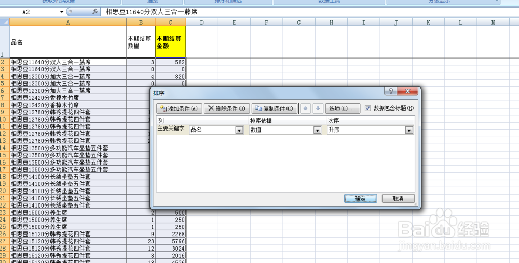519x263 pixels.
Task: Expand the 品名 column key dropdown
Action: [x=239, y=130]
